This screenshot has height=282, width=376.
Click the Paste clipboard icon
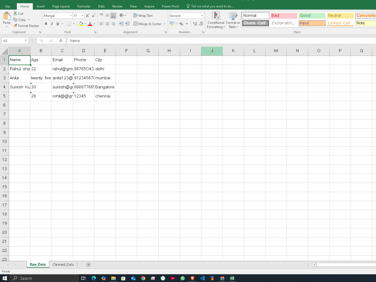7,16
